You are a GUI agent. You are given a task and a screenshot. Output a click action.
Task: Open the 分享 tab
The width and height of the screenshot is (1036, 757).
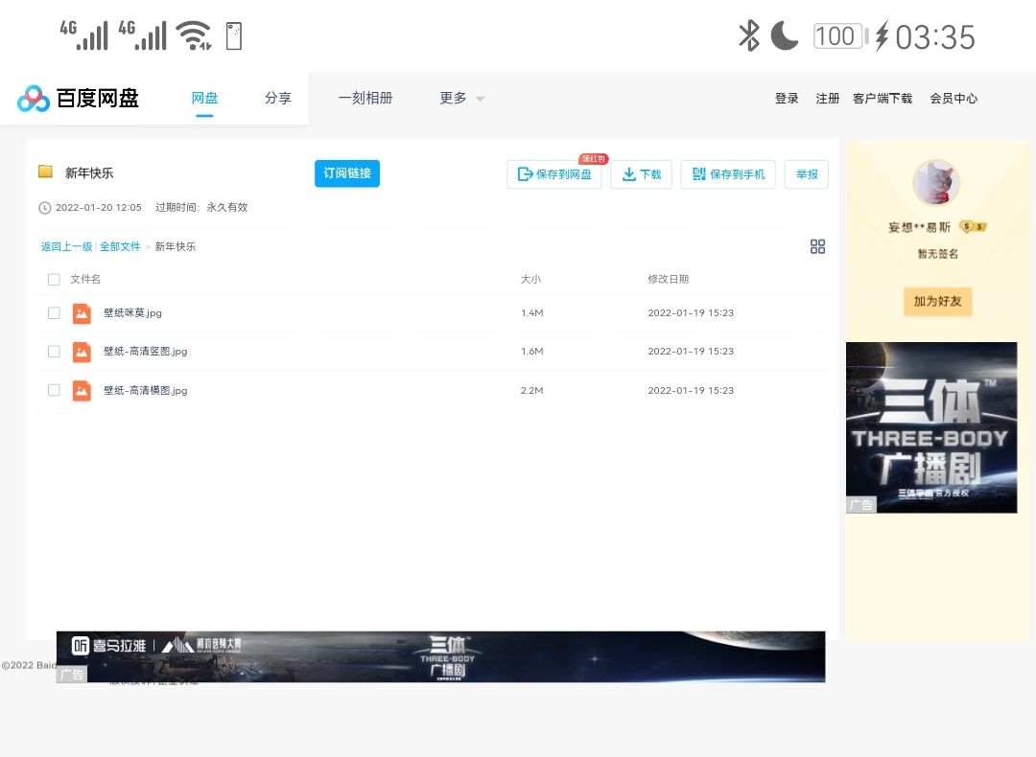click(x=278, y=99)
